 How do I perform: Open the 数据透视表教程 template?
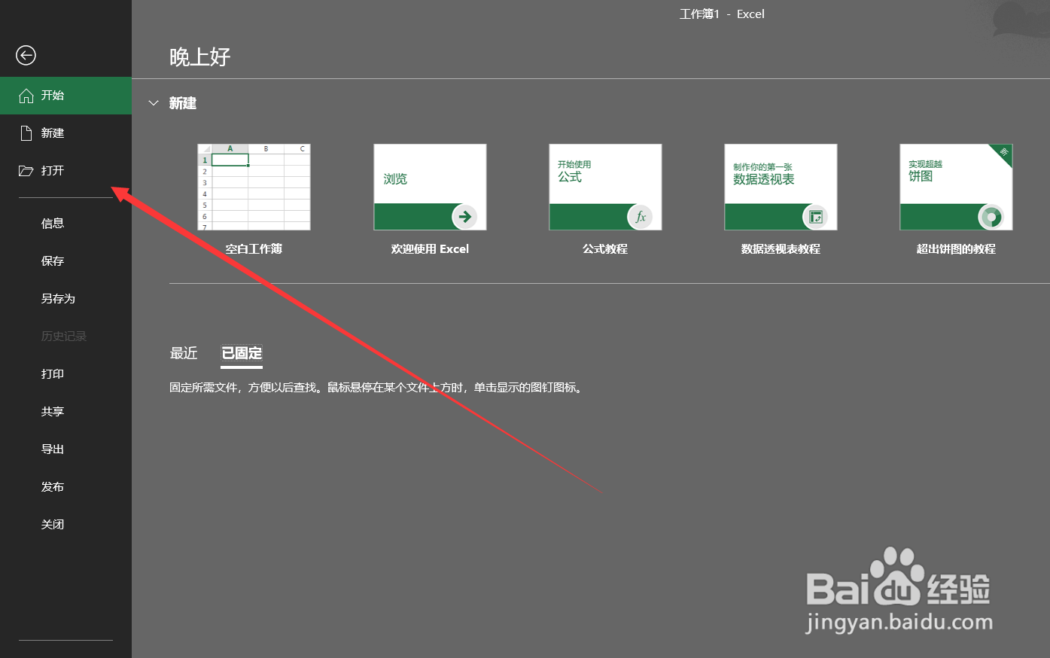point(781,187)
